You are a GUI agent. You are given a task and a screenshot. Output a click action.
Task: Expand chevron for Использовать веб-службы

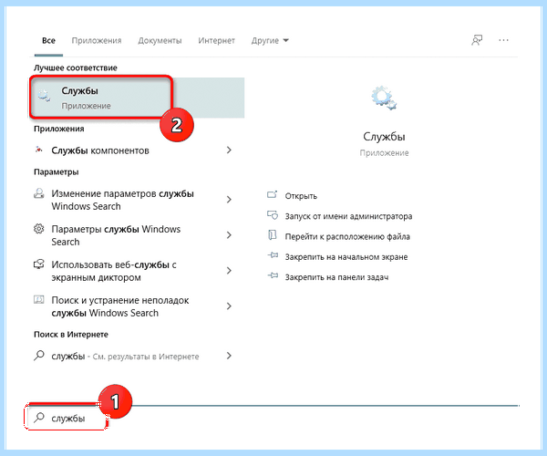click(229, 271)
